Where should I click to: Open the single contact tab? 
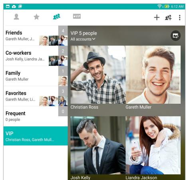click(x=16, y=17)
